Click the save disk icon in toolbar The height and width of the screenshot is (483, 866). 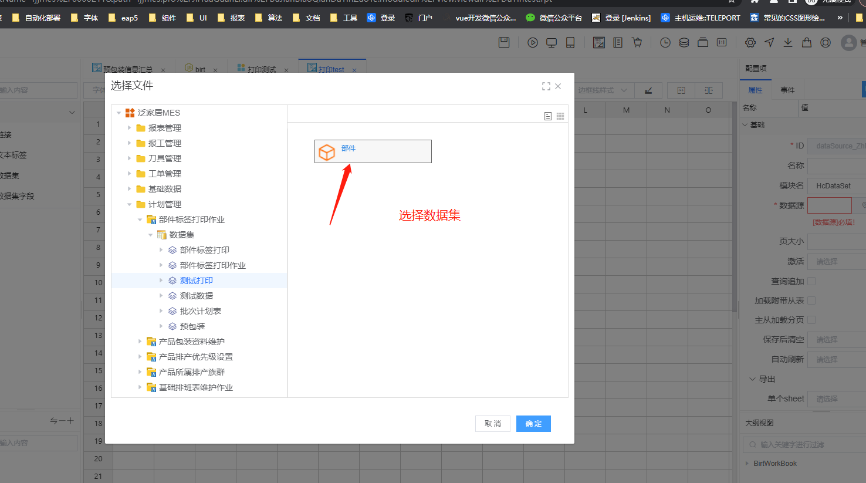pyautogui.click(x=504, y=42)
